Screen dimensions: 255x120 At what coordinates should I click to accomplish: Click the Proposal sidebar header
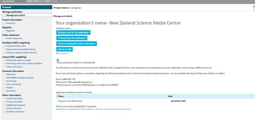[x=26, y=7]
